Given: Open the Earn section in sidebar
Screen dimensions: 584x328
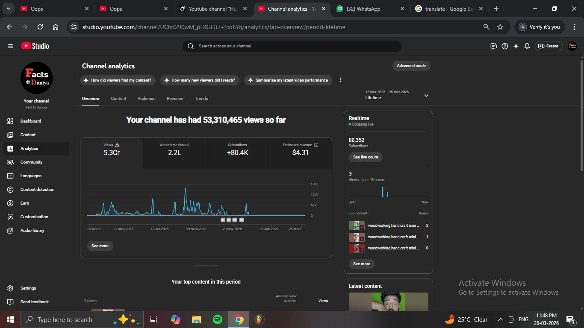Looking at the screenshot, I should click(x=25, y=203).
